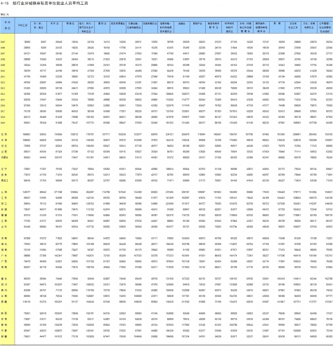Click the 建筑业 column header
Viewport: 333px width, 351px height.
(x=102, y=23)
